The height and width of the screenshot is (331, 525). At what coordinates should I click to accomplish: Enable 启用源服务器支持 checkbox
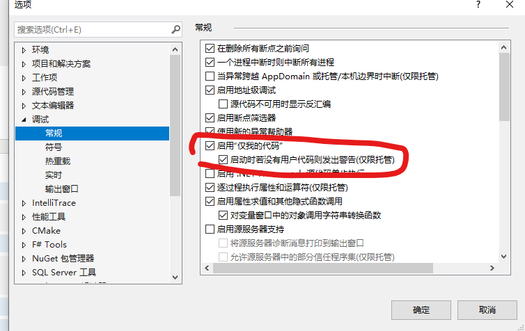click(210, 229)
